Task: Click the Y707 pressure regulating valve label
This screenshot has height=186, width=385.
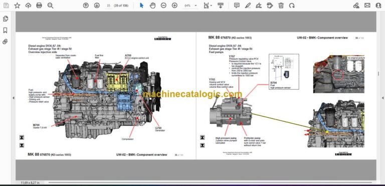Action: pyautogui.click(x=245, y=66)
